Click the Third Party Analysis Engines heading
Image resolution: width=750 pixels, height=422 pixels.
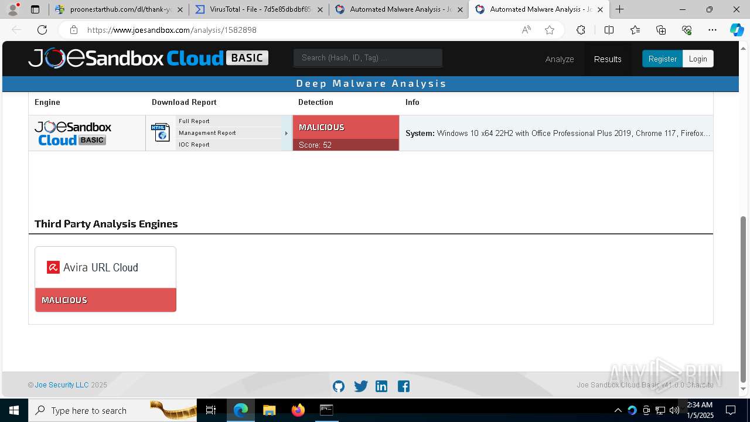pyautogui.click(x=106, y=224)
